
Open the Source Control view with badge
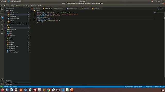[2, 17]
